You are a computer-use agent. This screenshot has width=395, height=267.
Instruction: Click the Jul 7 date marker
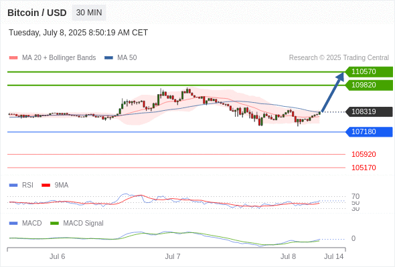173,256
